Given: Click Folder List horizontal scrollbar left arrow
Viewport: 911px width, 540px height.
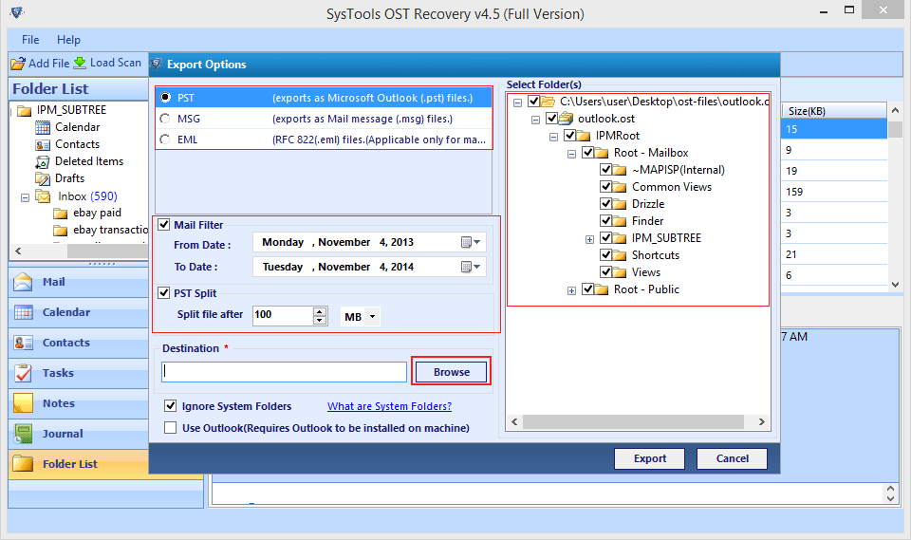Looking at the screenshot, I should click(18, 251).
